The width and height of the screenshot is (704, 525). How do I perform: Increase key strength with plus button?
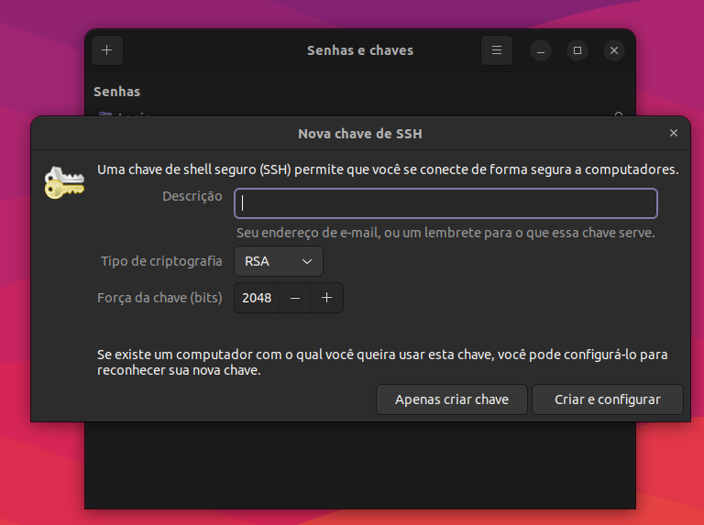327,298
